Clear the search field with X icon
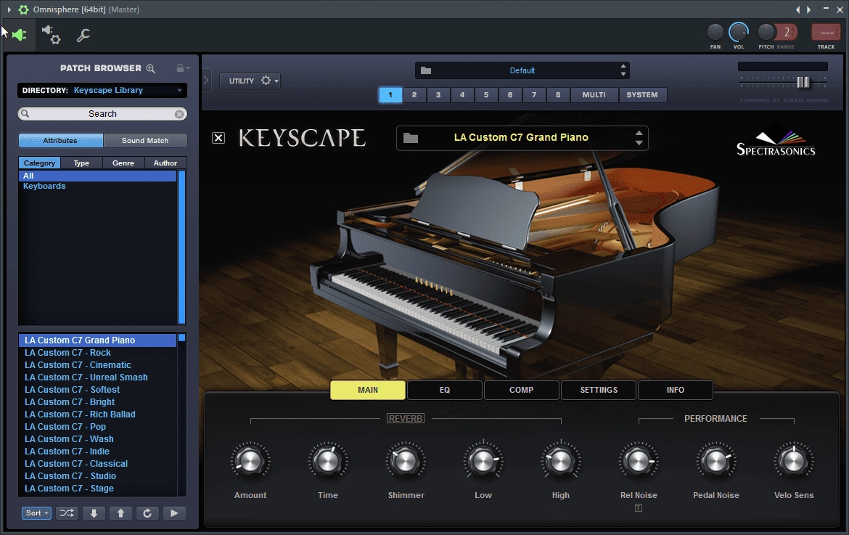The image size is (849, 535). pyautogui.click(x=179, y=114)
